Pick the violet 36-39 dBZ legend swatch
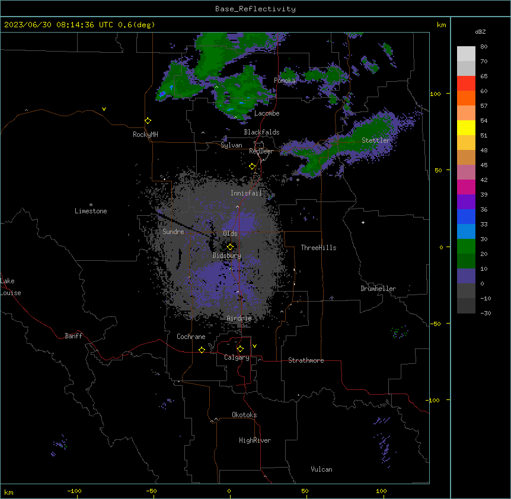 tap(466, 202)
